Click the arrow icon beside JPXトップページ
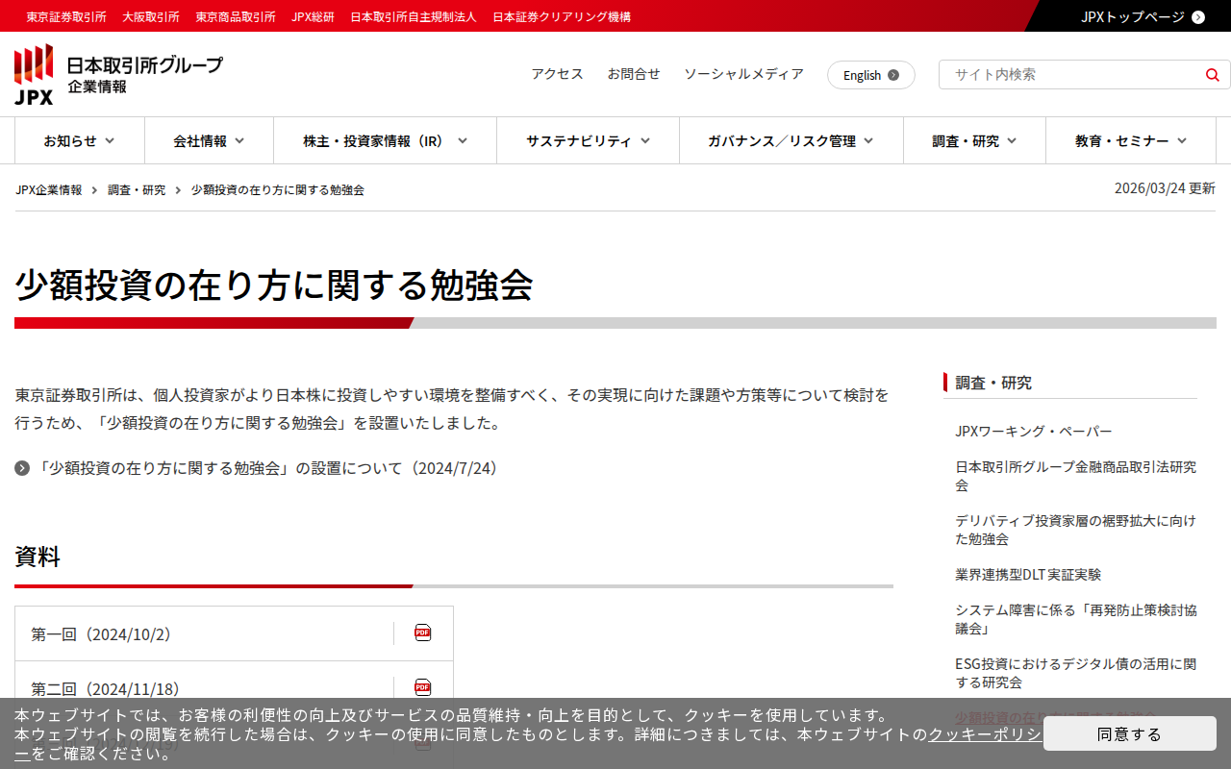Image resolution: width=1231 pixels, height=769 pixels. (x=1197, y=16)
